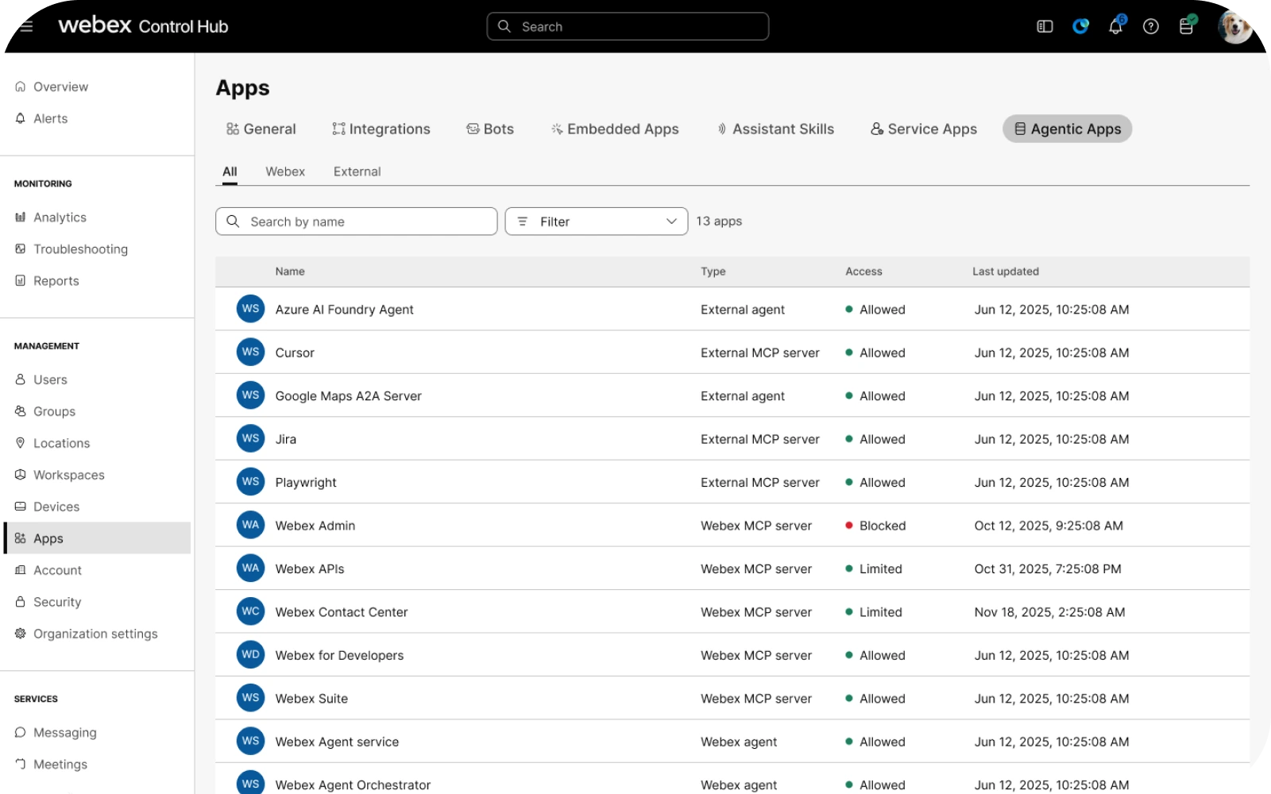Select the Agentic Apps tab
Screen dimensions: 1271x794
click(x=1067, y=129)
